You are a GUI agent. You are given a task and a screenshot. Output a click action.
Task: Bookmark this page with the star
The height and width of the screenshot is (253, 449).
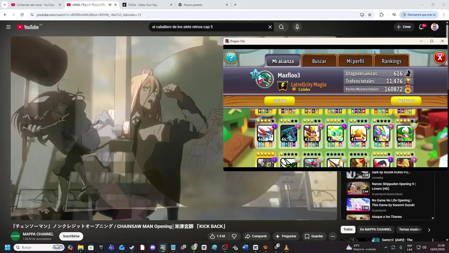370,15
